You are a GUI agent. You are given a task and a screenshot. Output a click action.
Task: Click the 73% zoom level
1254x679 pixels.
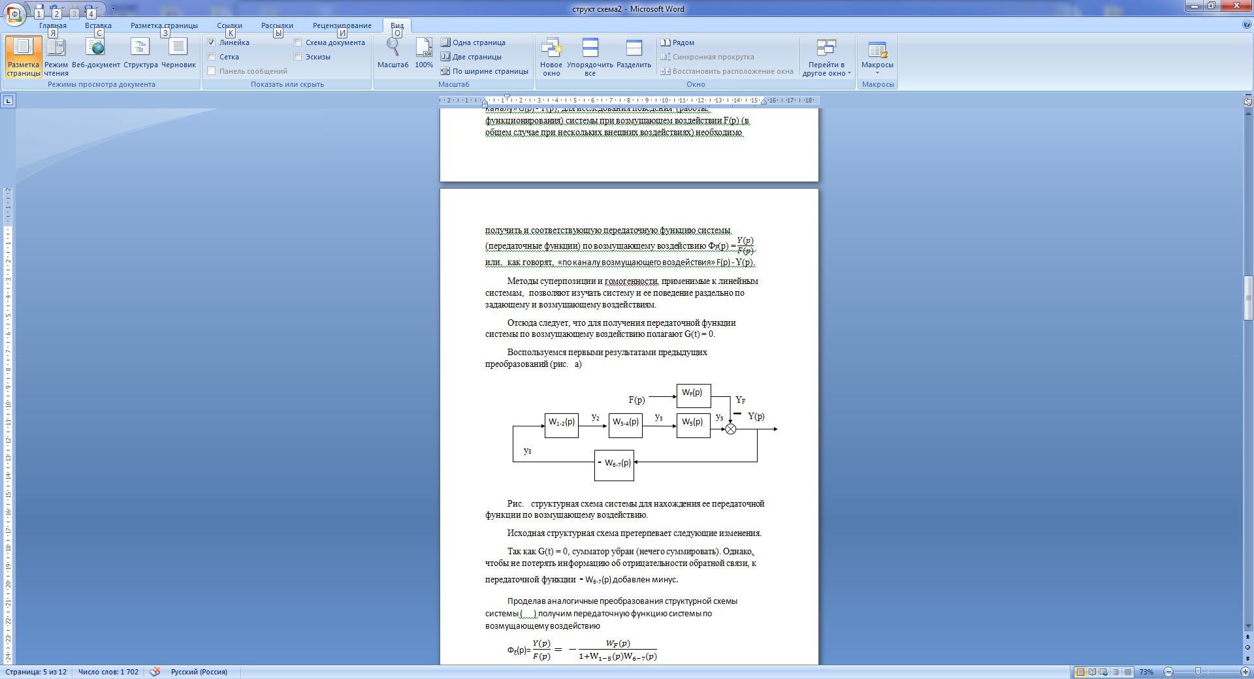1146,672
